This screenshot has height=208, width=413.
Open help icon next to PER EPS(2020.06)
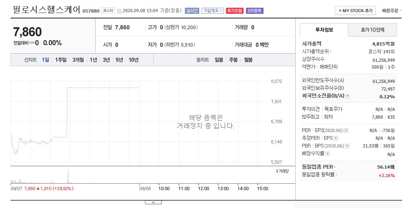coord(346,130)
